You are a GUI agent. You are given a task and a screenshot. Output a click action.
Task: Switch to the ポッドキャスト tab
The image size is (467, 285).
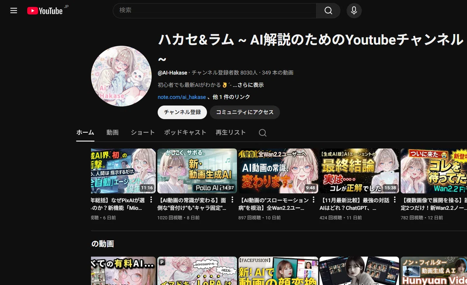185,132
